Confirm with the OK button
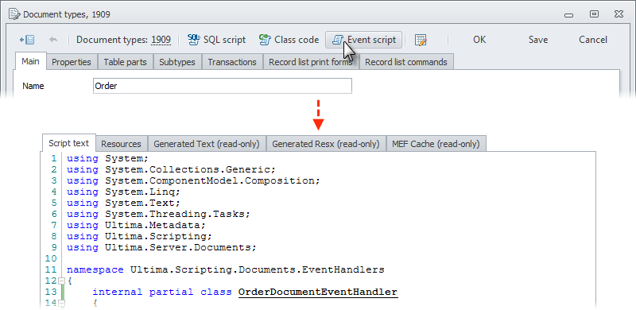 [x=479, y=40]
